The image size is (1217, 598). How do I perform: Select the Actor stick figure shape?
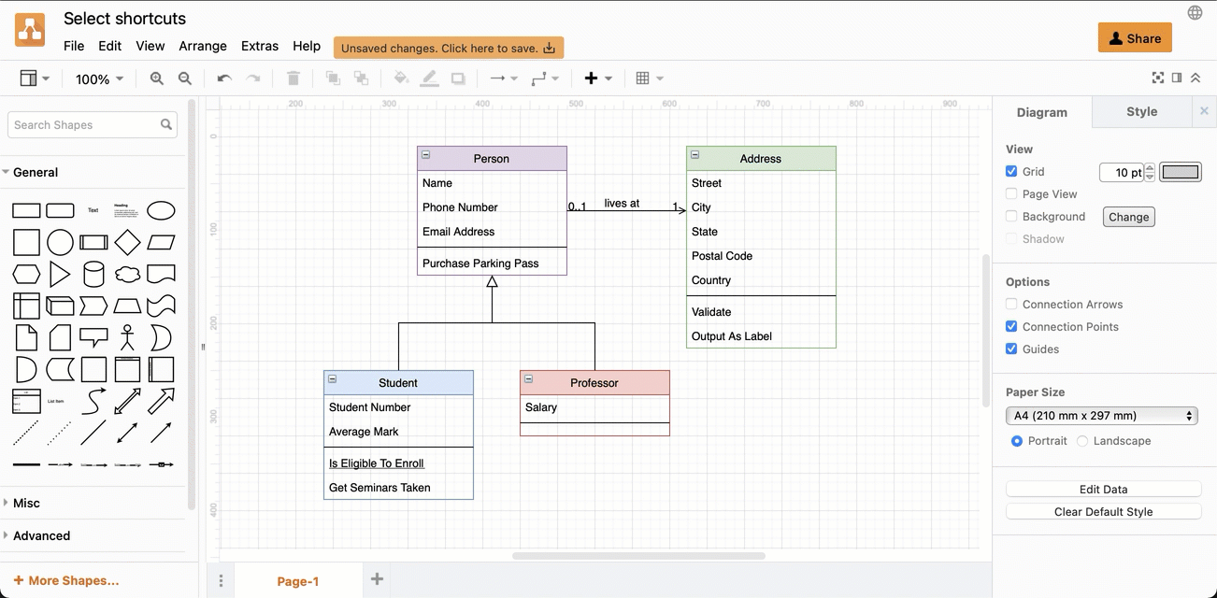(x=127, y=336)
